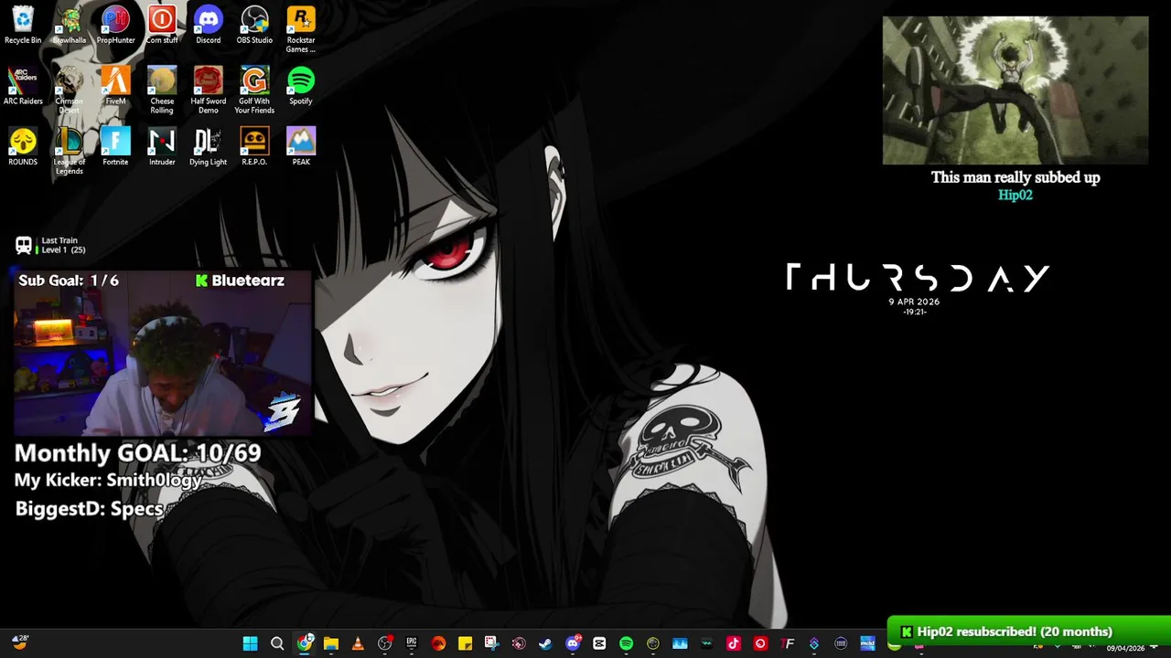Click the Bluetearz Kick name label
1171x658 pixels.
[240, 281]
